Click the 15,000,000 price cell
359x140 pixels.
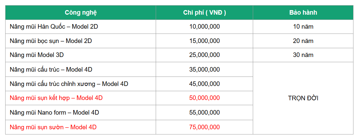pos(204,41)
